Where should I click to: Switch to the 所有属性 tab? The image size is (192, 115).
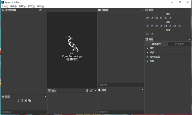pyautogui.click(x=180, y=44)
